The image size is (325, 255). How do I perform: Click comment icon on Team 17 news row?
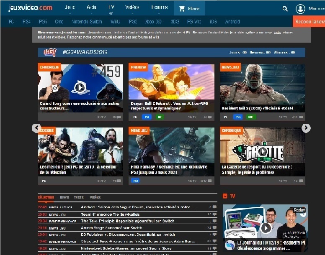point(214,214)
